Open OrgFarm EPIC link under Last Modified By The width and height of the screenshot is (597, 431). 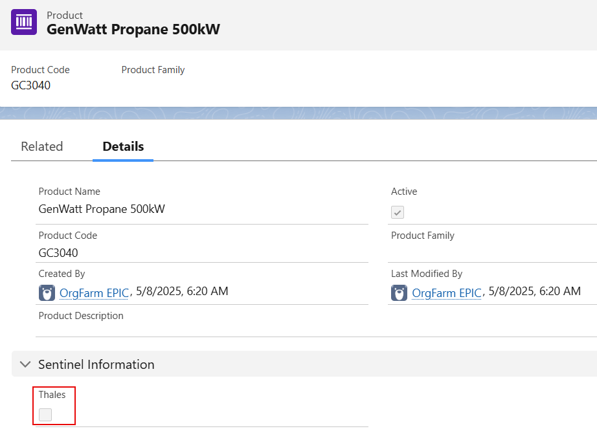pos(447,293)
